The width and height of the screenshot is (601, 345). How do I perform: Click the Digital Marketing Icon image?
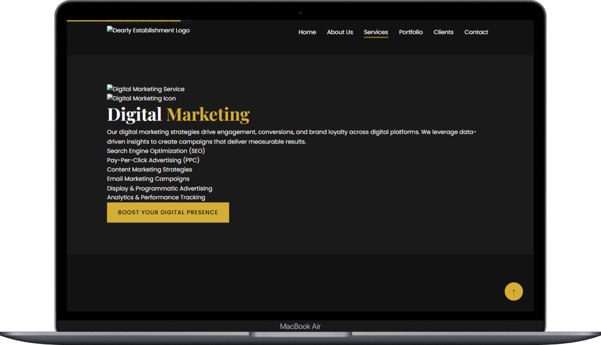[142, 99]
